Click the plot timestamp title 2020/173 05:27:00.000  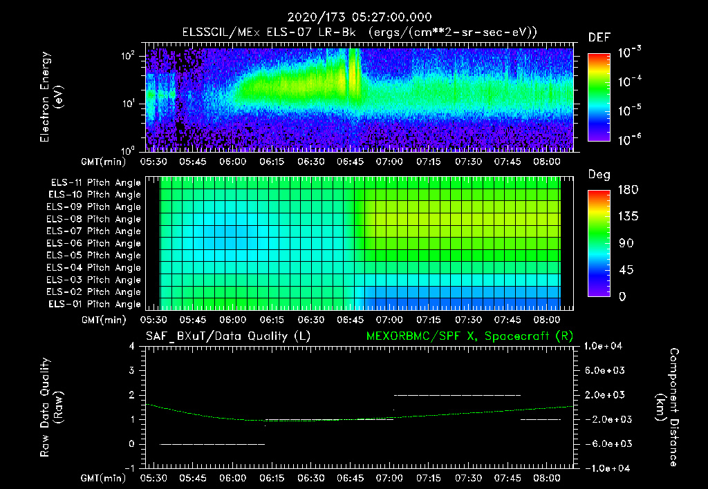pyautogui.click(x=360, y=17)
